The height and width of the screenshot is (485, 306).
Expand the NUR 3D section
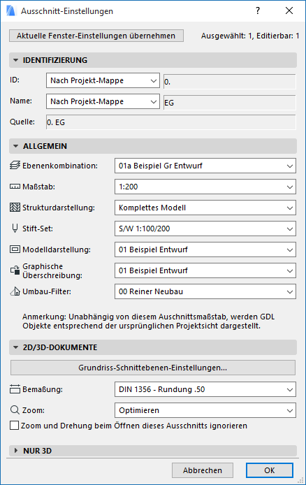pyautogui.click(x=153, y=451)
